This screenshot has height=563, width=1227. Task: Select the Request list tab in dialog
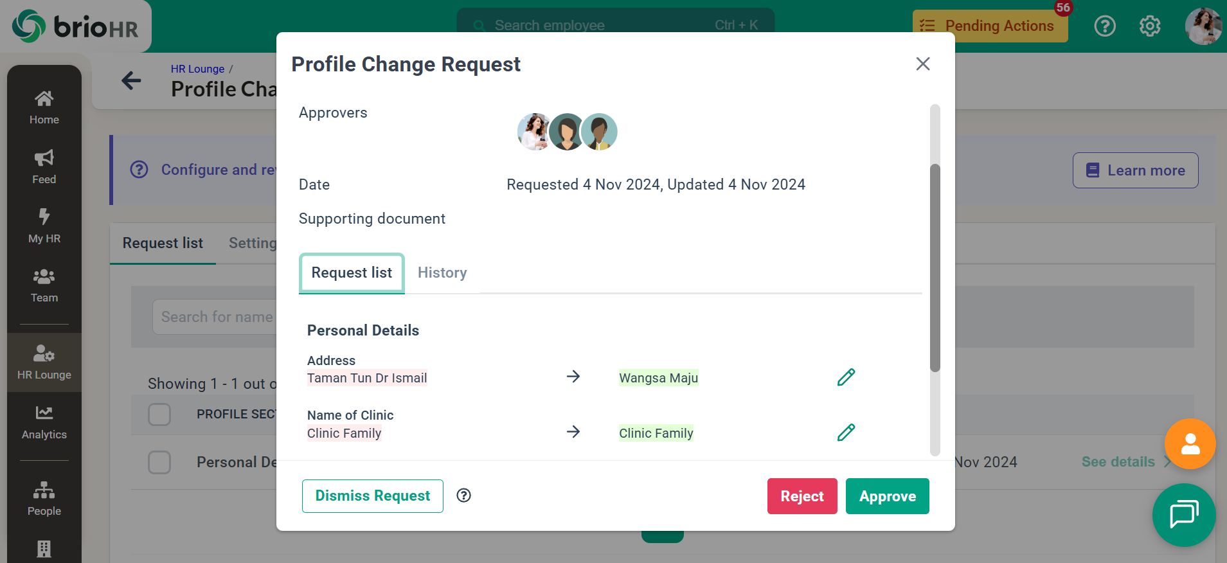[352, 273]
